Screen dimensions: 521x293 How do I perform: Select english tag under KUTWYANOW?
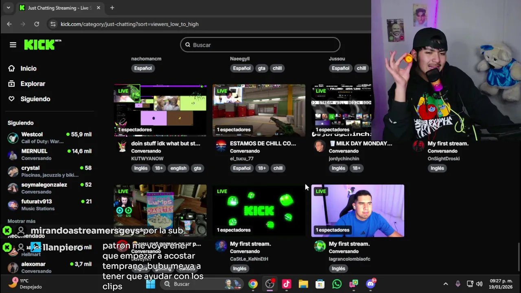(x=178, y=168)
